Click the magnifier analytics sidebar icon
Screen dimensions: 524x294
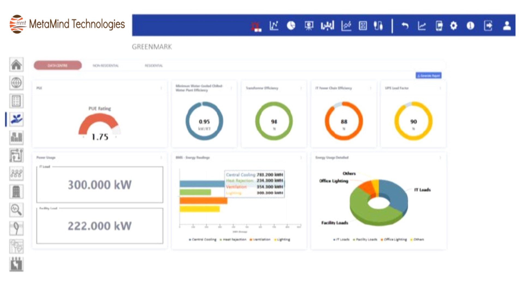point(16,210)
